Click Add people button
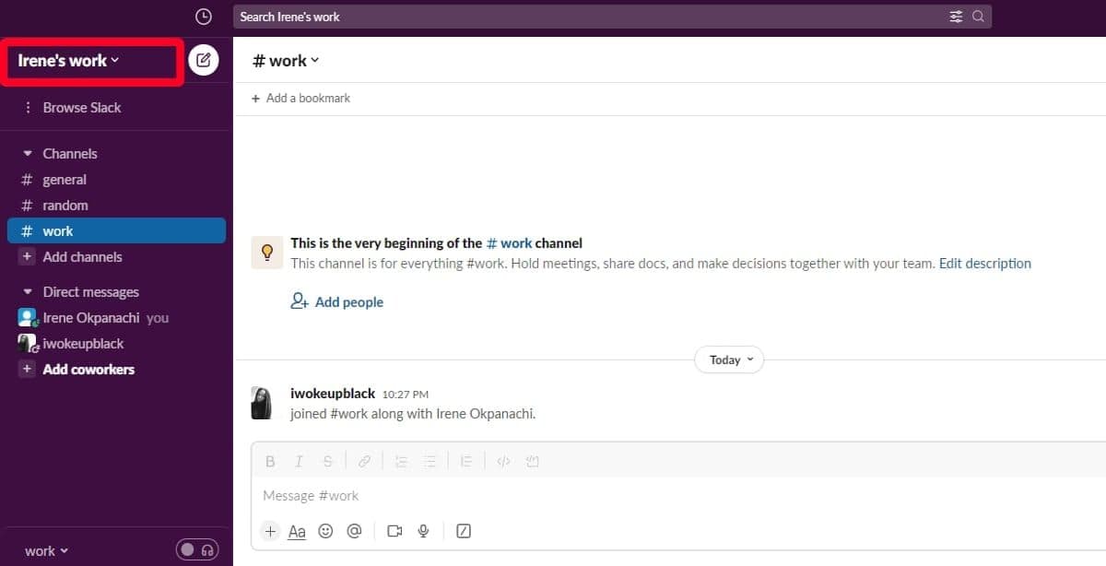Screen dimensions: 1106x566 click(337, 302)
